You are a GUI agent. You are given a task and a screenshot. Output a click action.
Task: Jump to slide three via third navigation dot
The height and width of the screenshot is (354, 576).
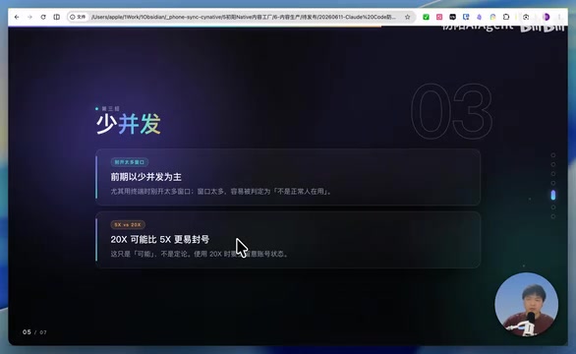point(553,173)
